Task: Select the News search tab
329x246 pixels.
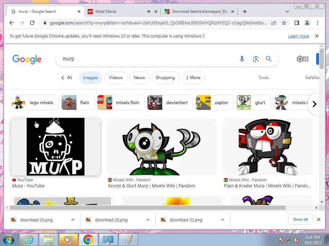Action: pyautogui.click(x=139, y=78)
